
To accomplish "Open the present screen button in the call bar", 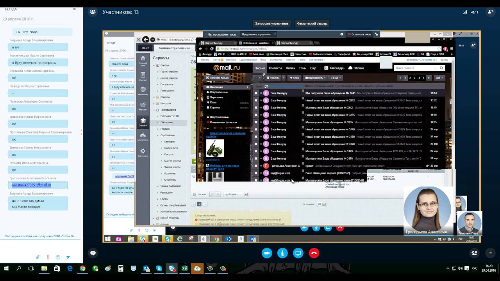I will 298,253.
